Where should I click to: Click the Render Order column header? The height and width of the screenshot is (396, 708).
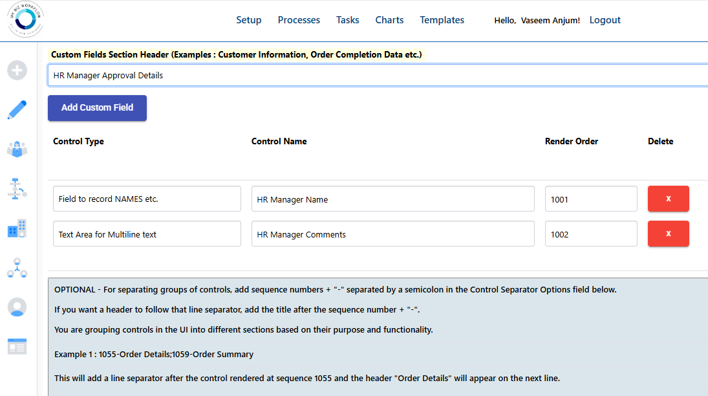[571, 142]
